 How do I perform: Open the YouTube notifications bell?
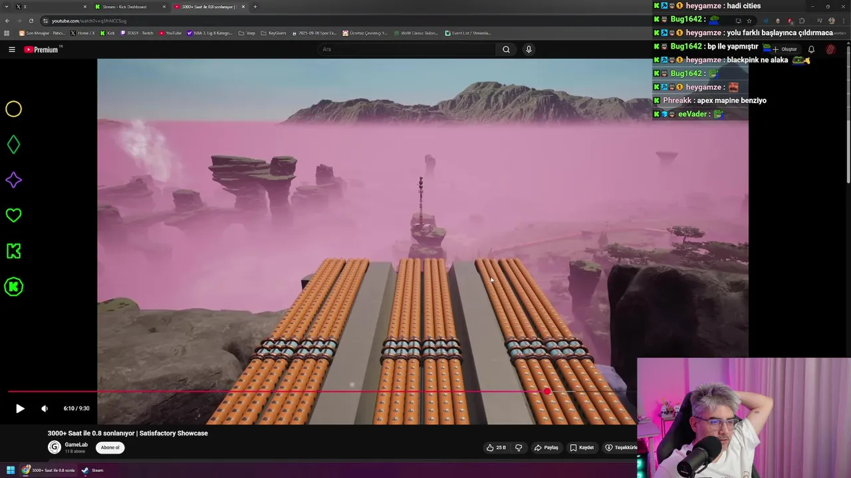[811, 49]
